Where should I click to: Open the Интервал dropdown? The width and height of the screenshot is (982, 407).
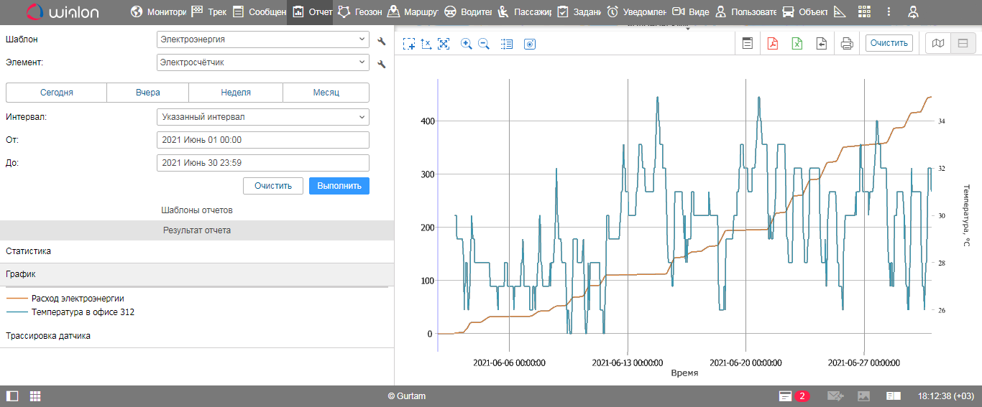[x=262, y=117]
